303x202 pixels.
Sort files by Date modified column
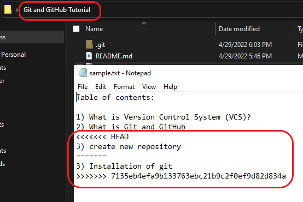point(239,29)
